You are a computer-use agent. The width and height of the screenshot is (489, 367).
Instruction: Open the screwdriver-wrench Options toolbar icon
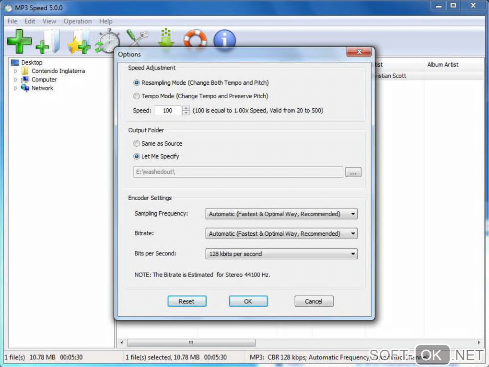click(138, 37)
